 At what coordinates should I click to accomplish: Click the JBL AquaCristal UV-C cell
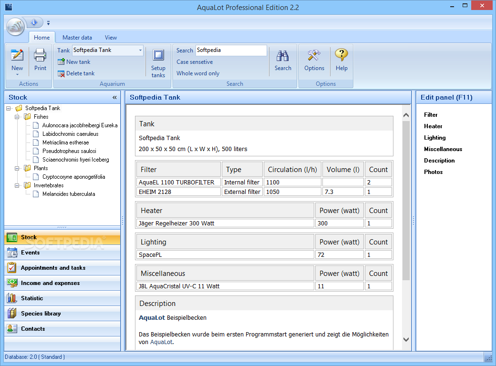click(225, 286)
